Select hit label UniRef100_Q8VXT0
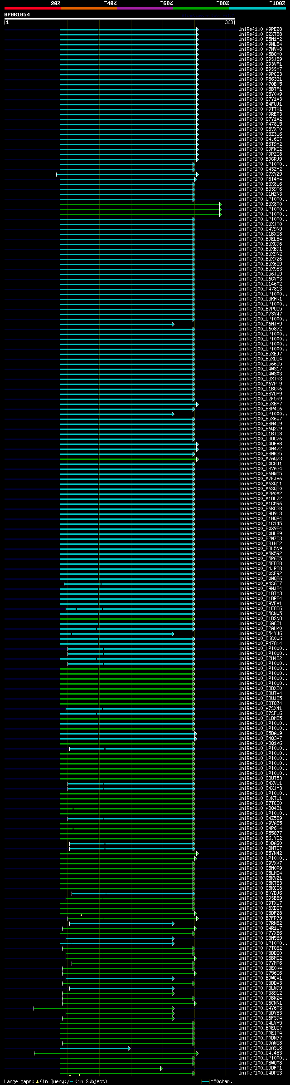Image resolution: width=290 pixels, height=1085 pixels. pyautogui.click(x=260, y=129)
